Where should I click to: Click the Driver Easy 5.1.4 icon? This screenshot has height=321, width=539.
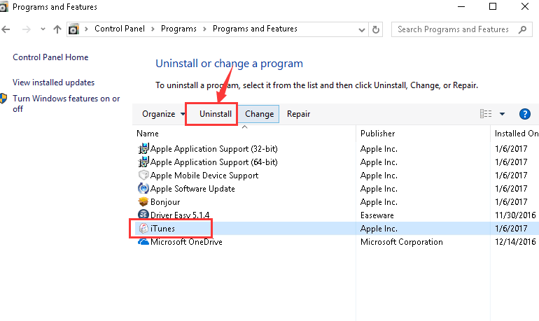(x=143, y=215)
